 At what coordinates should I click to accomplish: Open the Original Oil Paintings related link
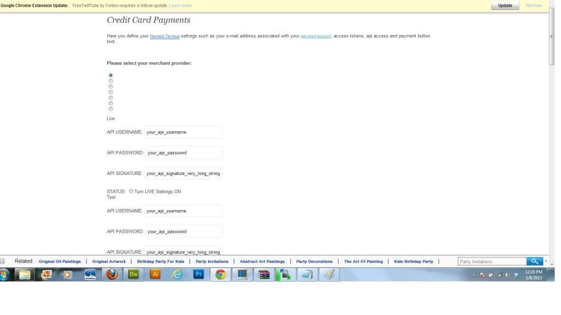point(60,261)
